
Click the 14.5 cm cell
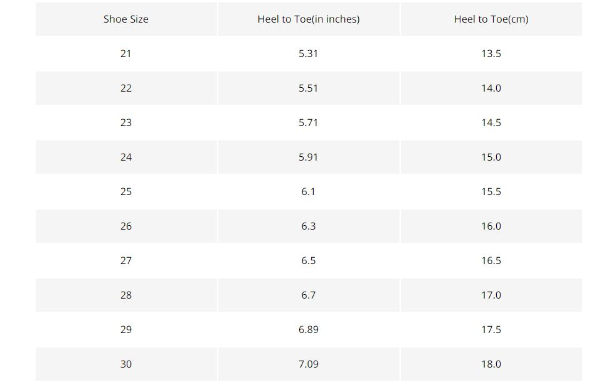(491, 123)
